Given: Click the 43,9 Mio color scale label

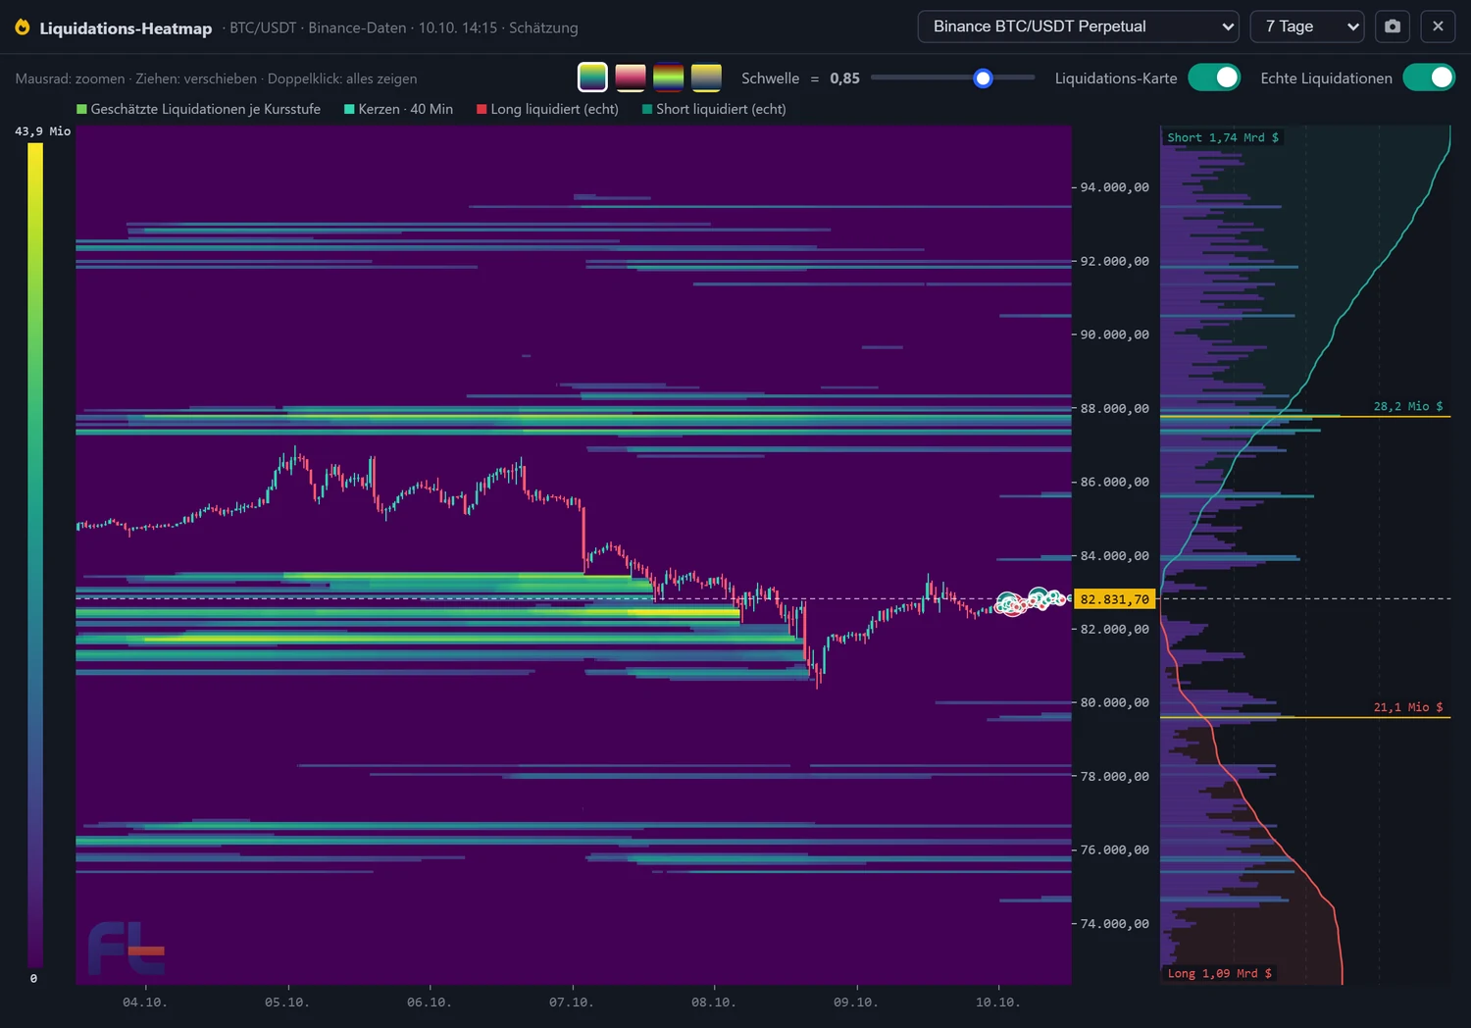Looking at the screenshot, I should pos(42,130).
